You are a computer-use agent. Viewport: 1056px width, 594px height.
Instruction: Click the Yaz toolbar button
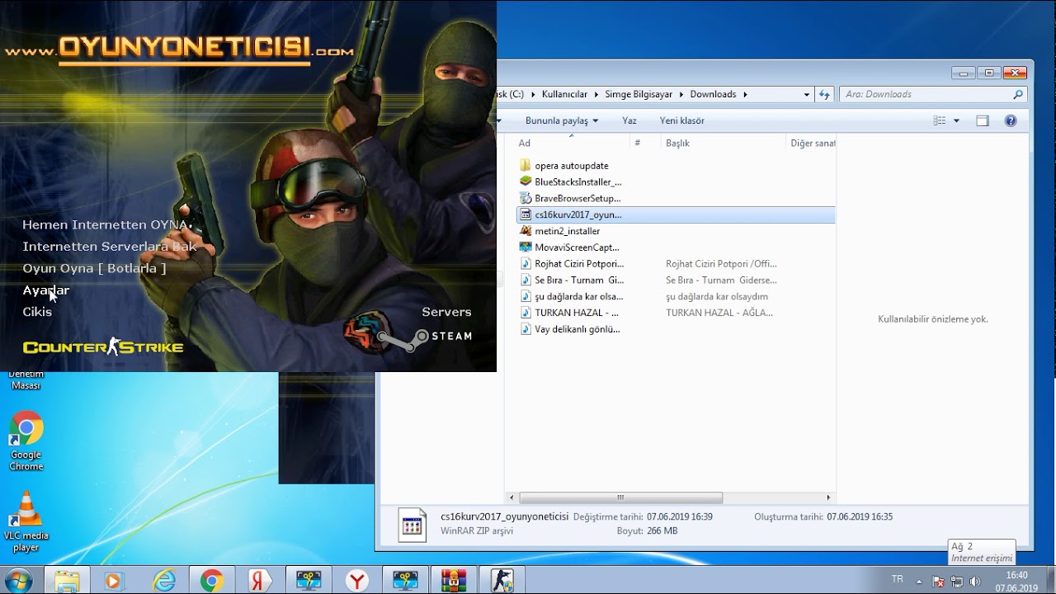click(x=629, y=120)
